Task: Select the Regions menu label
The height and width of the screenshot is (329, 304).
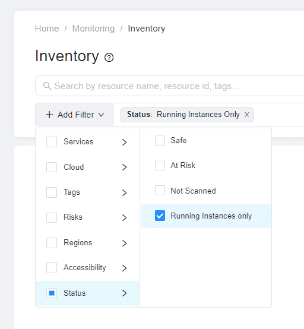Action: 78,243
